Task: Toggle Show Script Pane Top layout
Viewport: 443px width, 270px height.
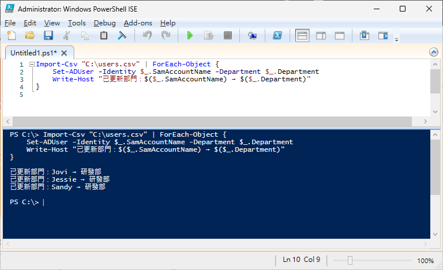Action: coord(302,36)
